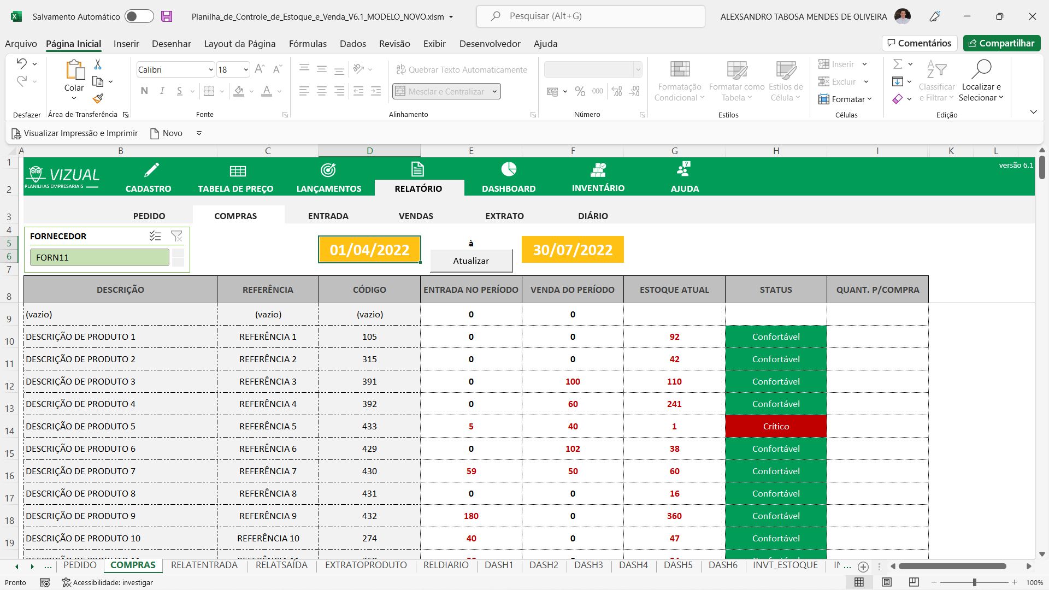This screenshot has width=1049, height=590.
Task: Adjust the zoom slider
Action: (974, 582)
